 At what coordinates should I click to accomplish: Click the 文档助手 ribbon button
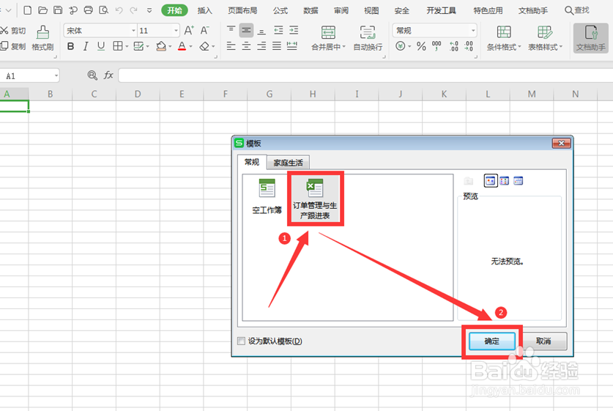point(591,38)
